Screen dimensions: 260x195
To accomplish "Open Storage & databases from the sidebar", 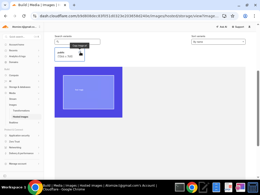I will tap(6, 87).
